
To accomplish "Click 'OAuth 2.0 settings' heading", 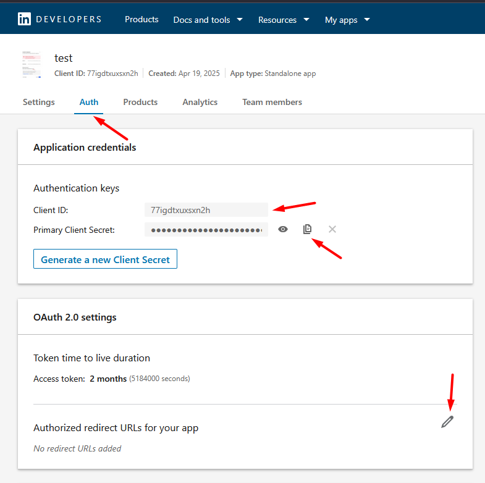I will pos(75,317).
